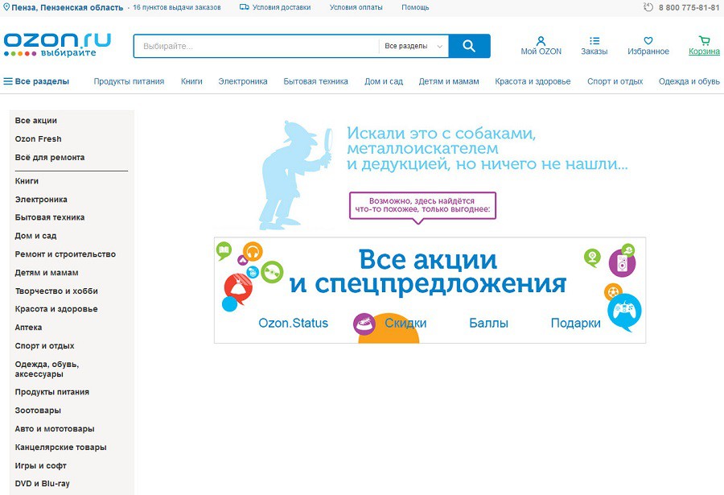Select Электроника in the sidebar
The width and height of the screenshot is (724, 495).
pos(41,200)
